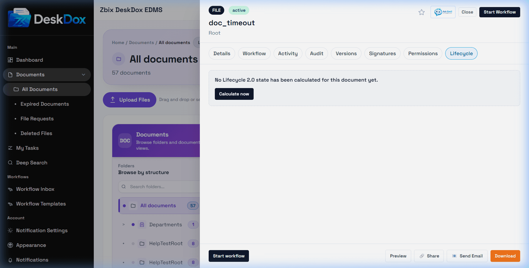The image size is (529, 268).
Task: Open the Activity tab
Action: [x=288, y=53]
